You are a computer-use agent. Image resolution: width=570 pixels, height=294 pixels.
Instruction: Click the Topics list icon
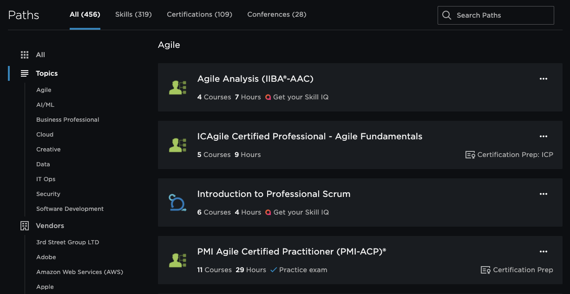click(25, 73)
